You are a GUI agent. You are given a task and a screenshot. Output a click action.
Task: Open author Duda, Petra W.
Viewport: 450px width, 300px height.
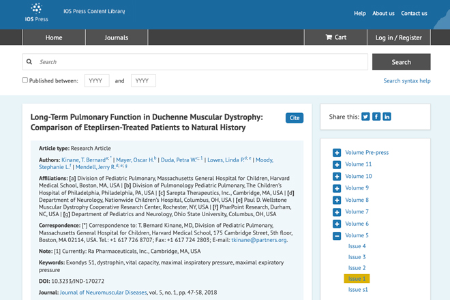click(179, 160)
